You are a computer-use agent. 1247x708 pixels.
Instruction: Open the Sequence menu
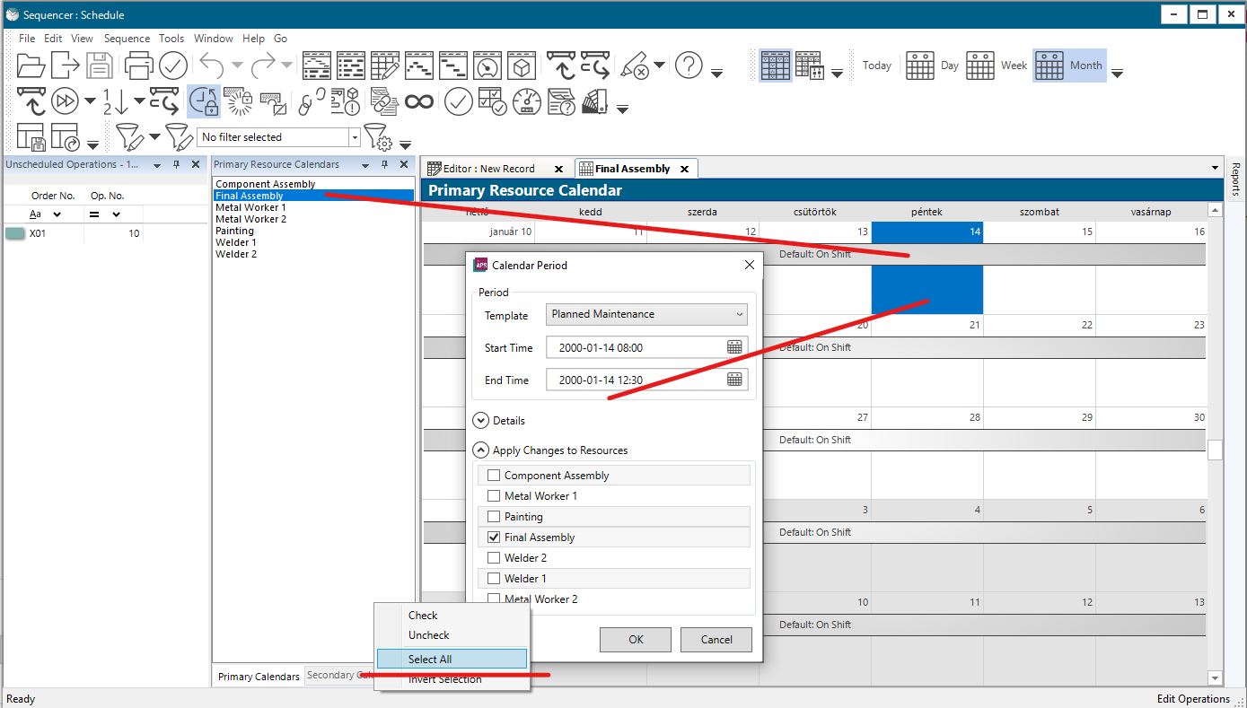click(x=127, y=39)
